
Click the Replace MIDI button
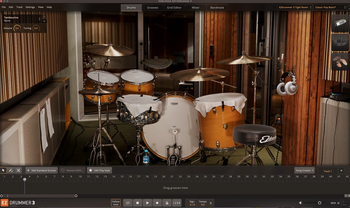(x=73, y=170)
